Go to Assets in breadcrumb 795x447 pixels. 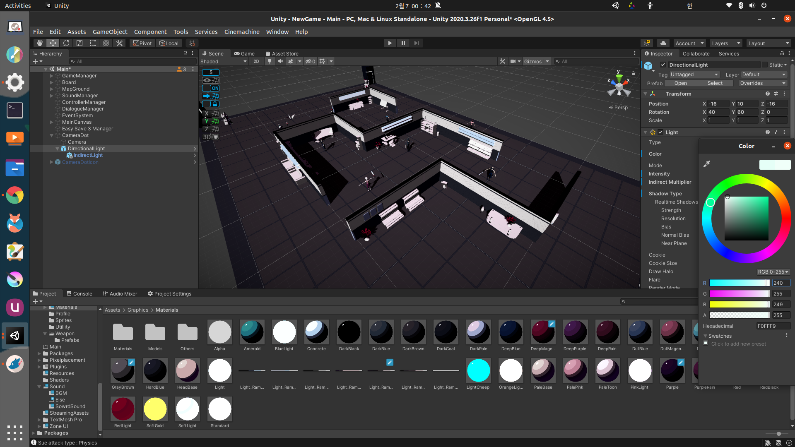(112, 310)
